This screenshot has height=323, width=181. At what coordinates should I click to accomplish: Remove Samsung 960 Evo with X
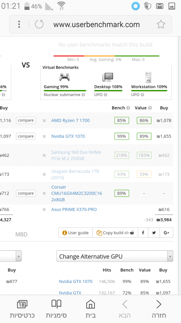(x=44, y=155)
